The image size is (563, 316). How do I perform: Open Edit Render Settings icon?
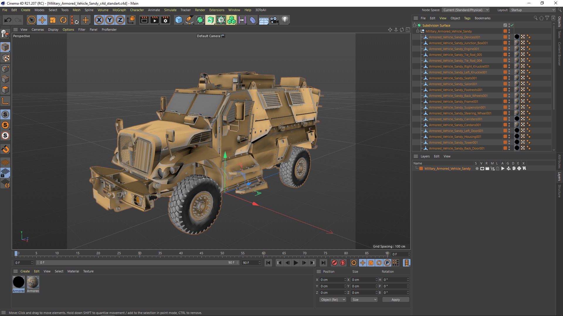click(165, 20)
